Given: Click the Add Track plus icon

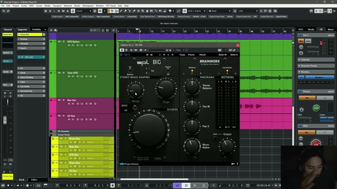Looking at the screenshot, I should coord(51,30).
